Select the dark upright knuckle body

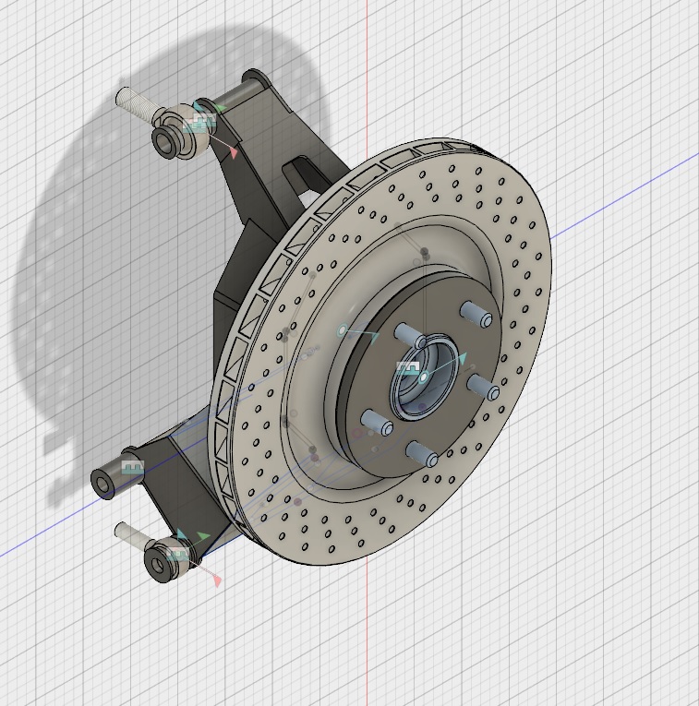[252, 252]
